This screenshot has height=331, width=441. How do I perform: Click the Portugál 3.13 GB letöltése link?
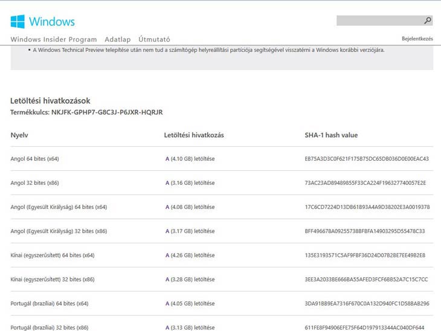190,327
